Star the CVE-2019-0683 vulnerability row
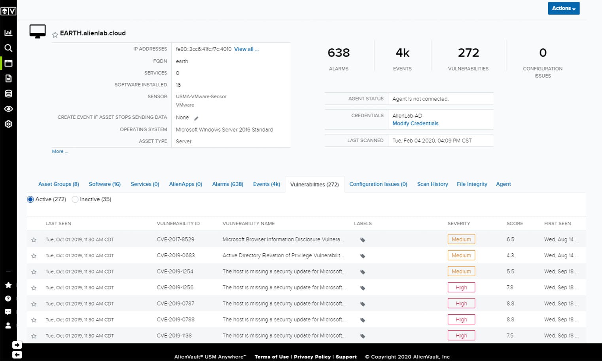 [34, 256]
